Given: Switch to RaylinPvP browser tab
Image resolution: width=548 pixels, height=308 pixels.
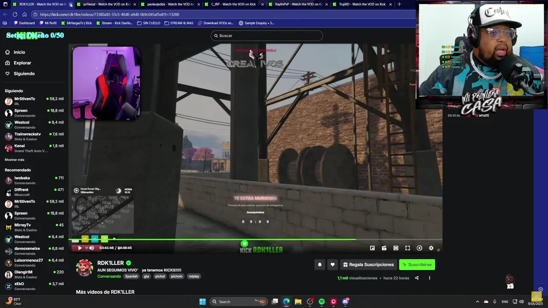Looking at the screenshot, I should pyautogui.click(x=298, y=4).
